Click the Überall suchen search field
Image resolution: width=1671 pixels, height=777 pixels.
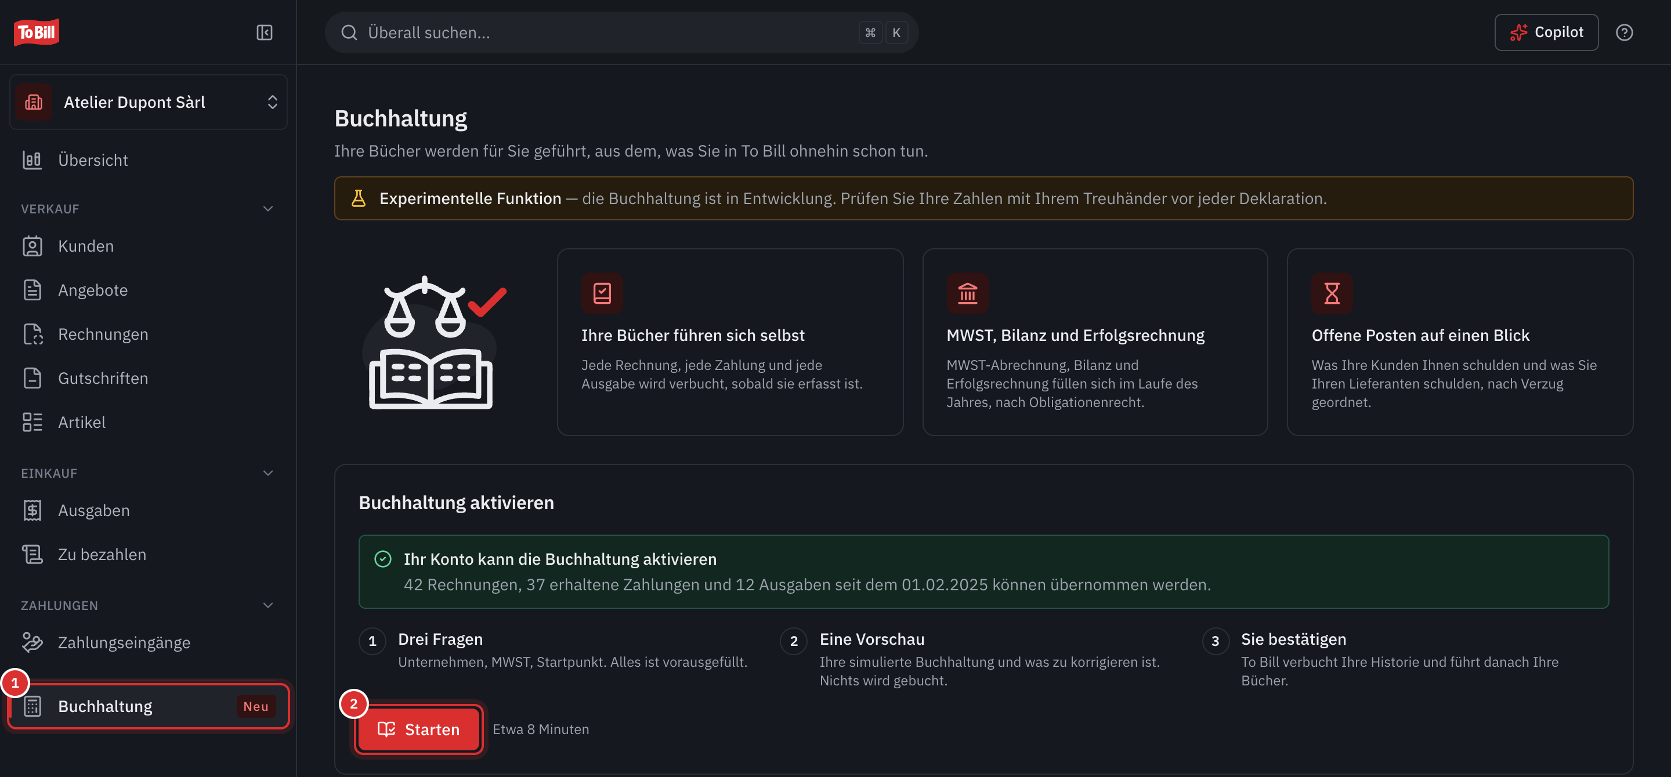(621, 32)
